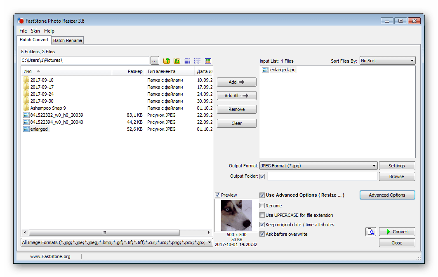Select the Batch Convert tab
438x277 pixels.
[34, 40]
